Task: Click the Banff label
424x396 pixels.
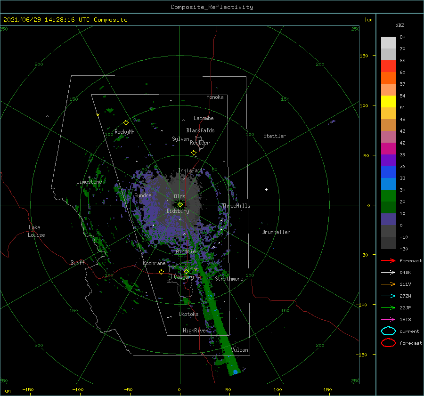Action: pyautogui.click(x=78, y=262)
